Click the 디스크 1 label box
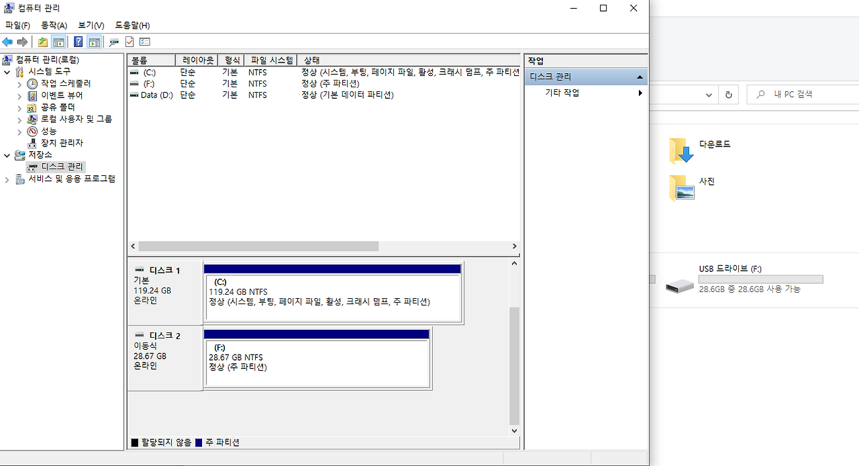859x466 pixels. click(x=165, y=293)
